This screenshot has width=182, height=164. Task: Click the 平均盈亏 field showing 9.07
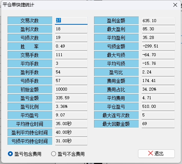click(71, 115)
